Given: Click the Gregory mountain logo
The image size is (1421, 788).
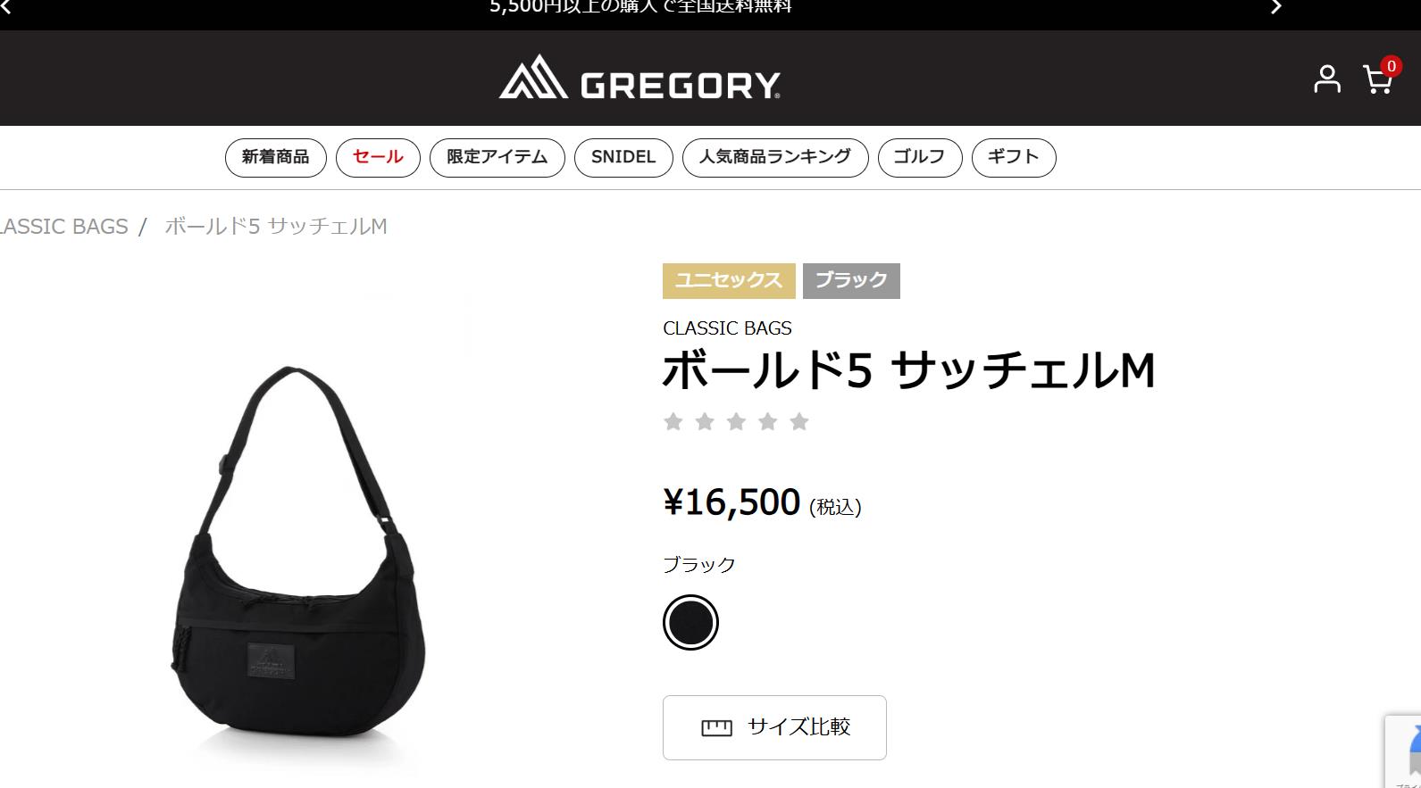Looking at the screenshot, I should (x=533, y=78).
